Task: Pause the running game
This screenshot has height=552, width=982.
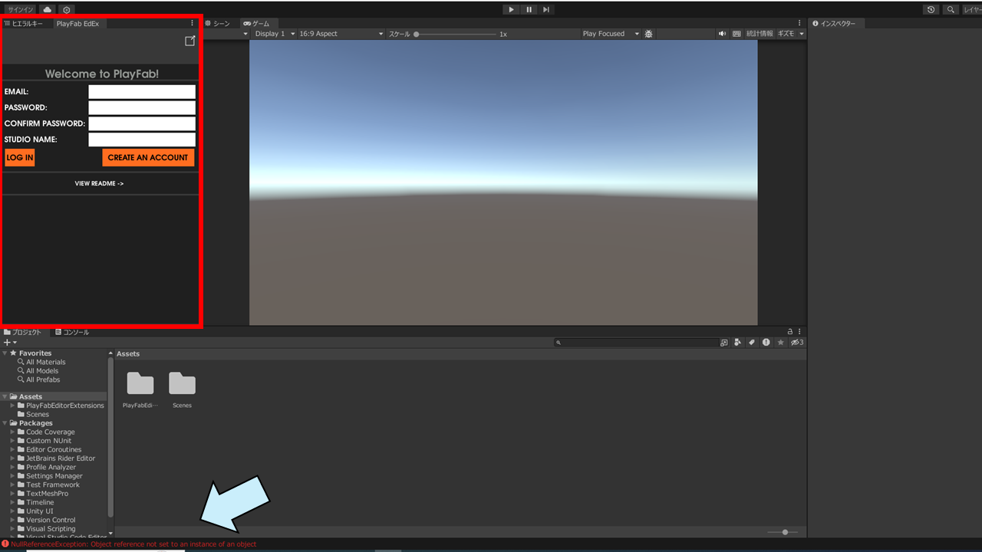Action: 529,9
